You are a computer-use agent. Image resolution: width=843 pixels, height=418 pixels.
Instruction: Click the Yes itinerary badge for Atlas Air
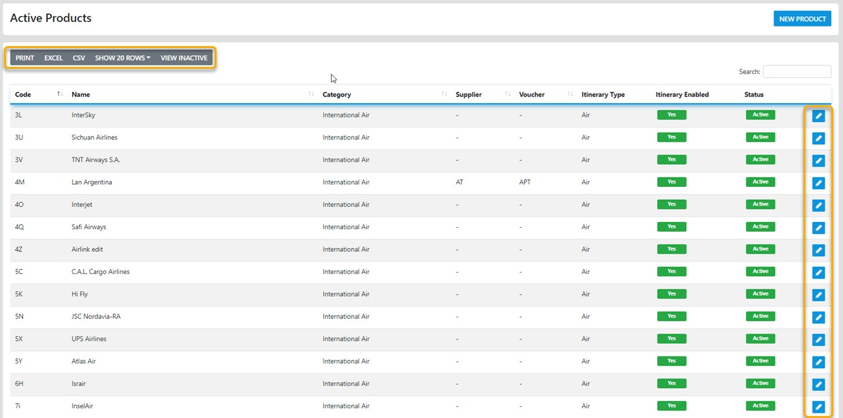pyautogui.click(x=671, y=361)
